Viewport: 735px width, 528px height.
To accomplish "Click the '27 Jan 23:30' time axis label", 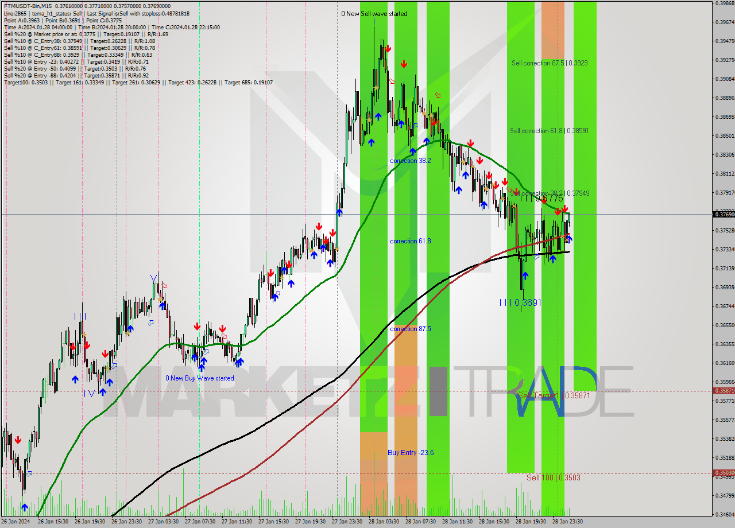I will pos(348,522).
